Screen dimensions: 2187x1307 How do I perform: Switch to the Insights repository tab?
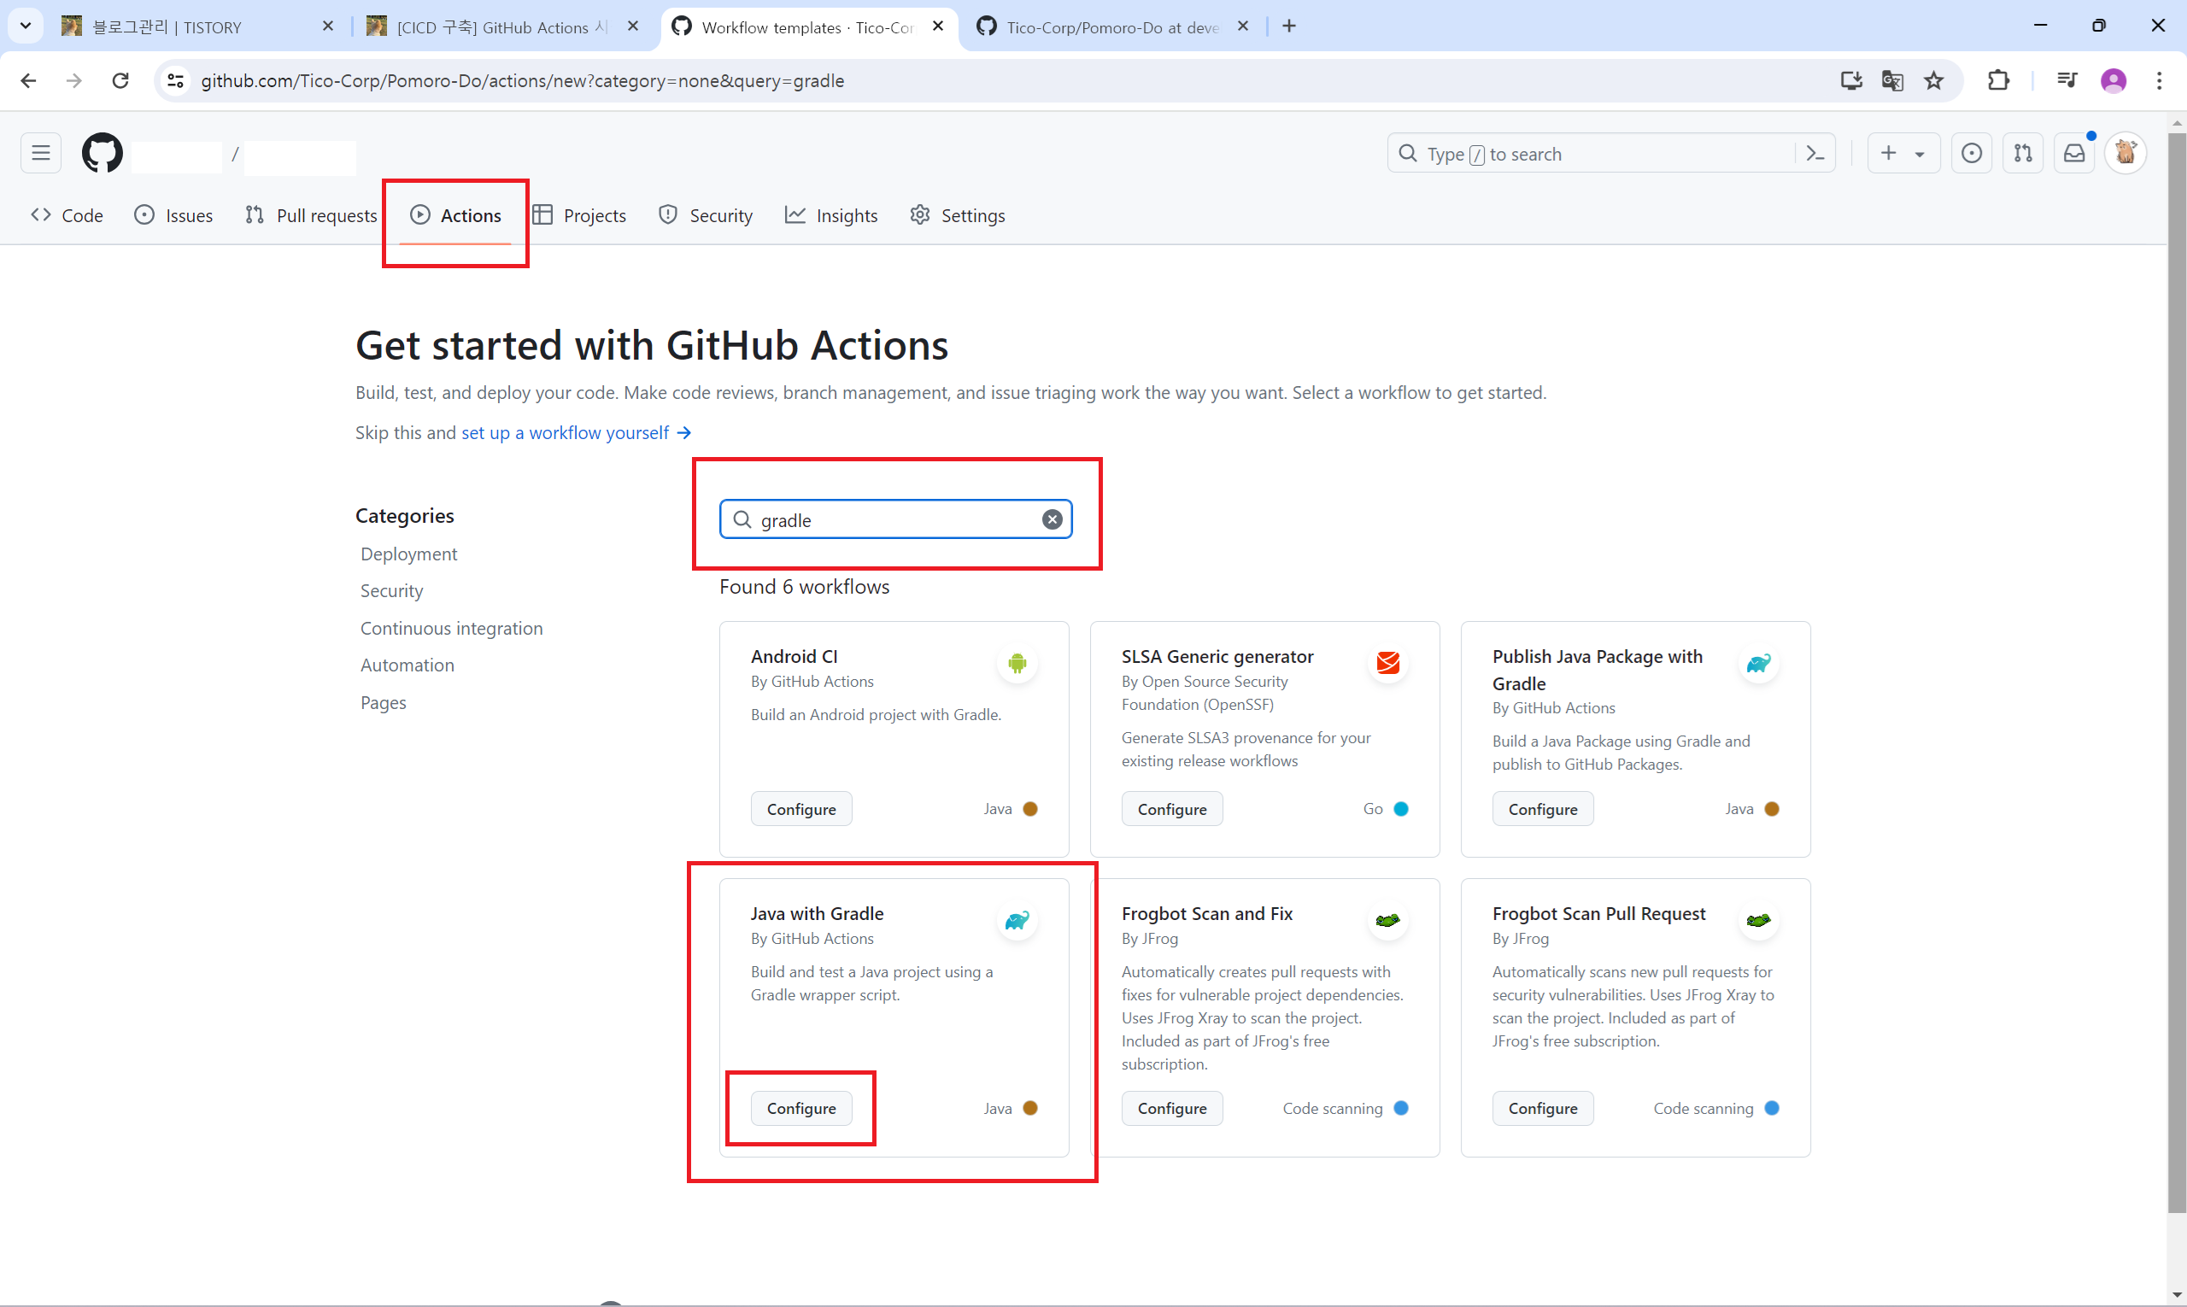[x=831, y=216]
